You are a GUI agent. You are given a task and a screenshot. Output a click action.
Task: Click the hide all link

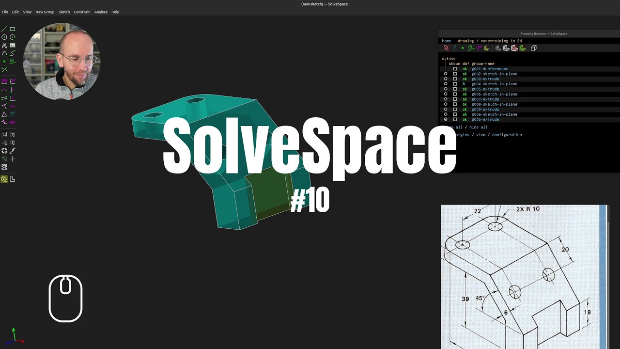click(x=479, y=127)
